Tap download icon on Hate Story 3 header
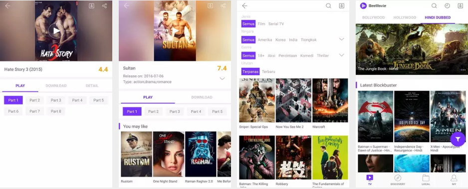The width and height of the screenshot is (468, 189). tap(92, 6)
